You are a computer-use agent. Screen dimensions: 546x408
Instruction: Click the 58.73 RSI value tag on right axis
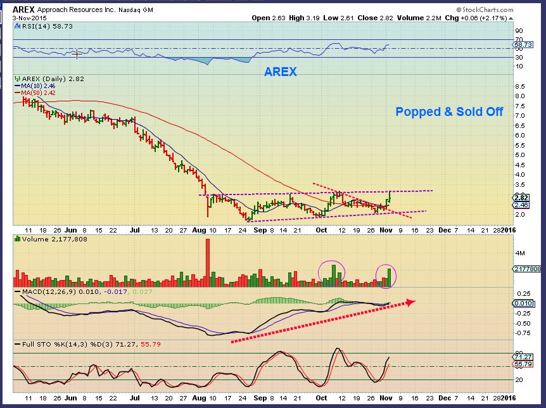click(x=523, y=44)
